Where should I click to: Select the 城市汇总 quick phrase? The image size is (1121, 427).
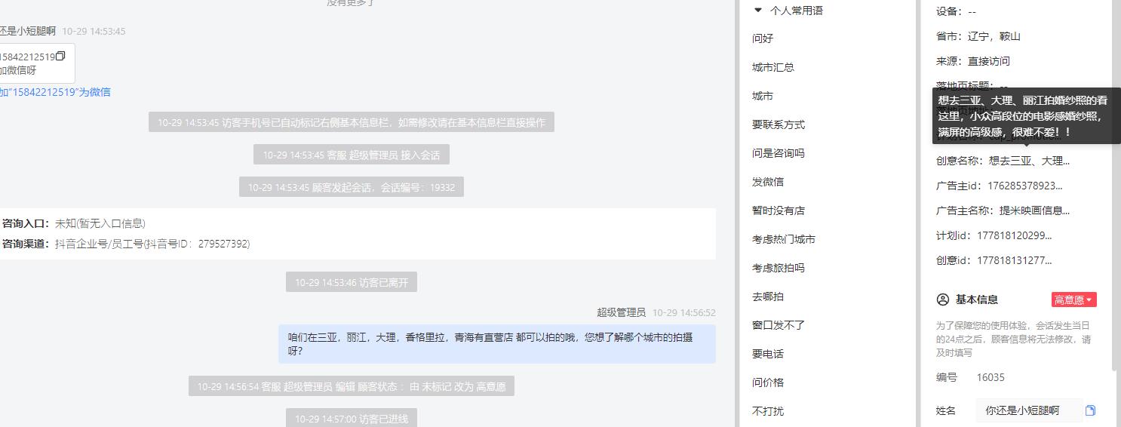click(773, 67)
